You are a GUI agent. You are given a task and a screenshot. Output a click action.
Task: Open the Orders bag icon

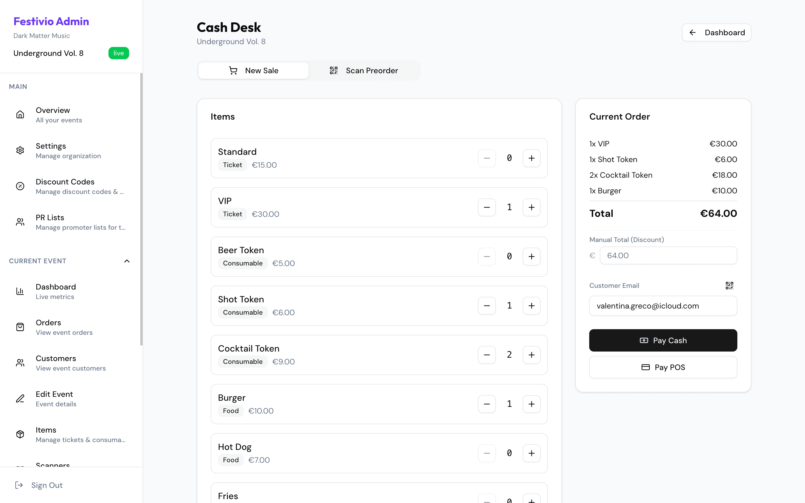20,327
